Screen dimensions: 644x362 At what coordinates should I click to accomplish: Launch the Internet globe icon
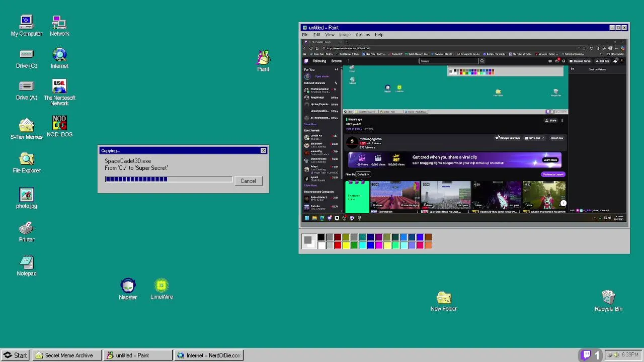(59, 58)
